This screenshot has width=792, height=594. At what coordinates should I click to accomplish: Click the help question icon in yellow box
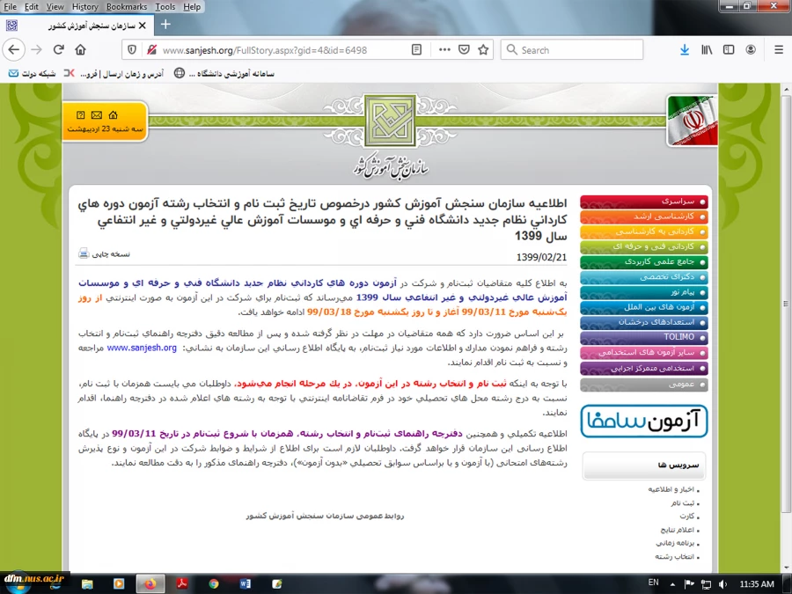(x=80, y=115)
